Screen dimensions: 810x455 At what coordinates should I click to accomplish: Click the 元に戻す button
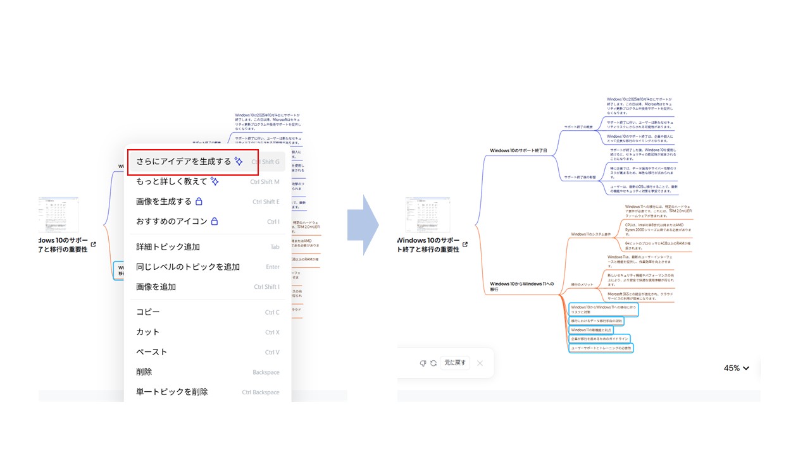point(455,363)
